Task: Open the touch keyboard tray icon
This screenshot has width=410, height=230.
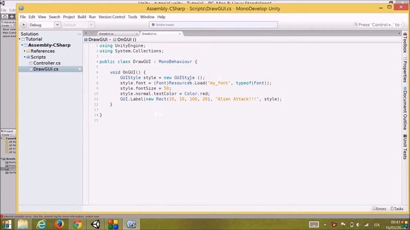Action: [x=314, y=224]
